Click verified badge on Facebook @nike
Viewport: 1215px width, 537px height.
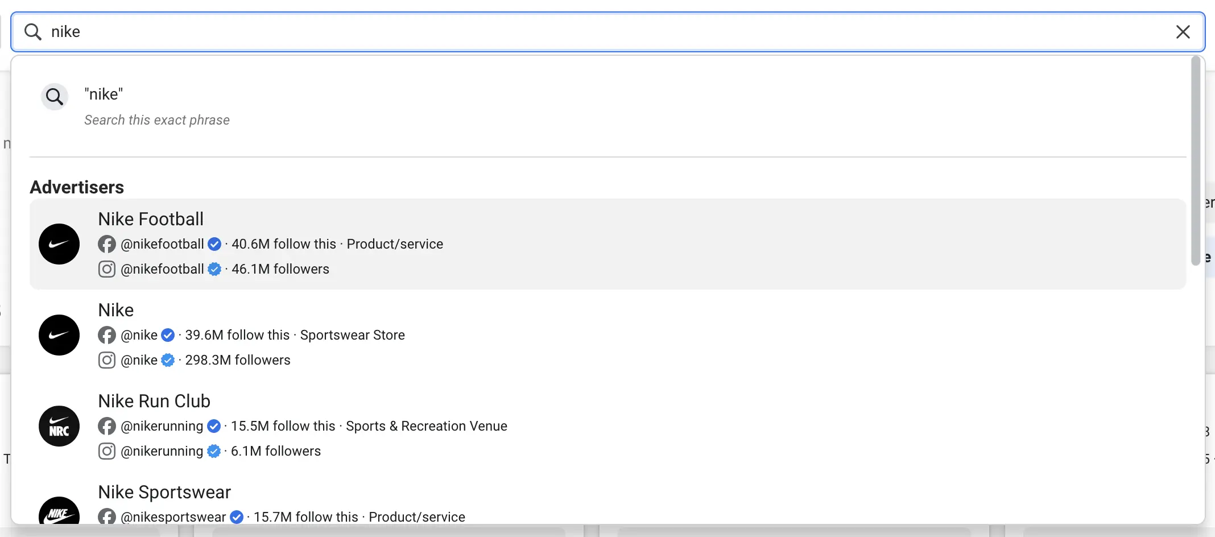[168, 335]
